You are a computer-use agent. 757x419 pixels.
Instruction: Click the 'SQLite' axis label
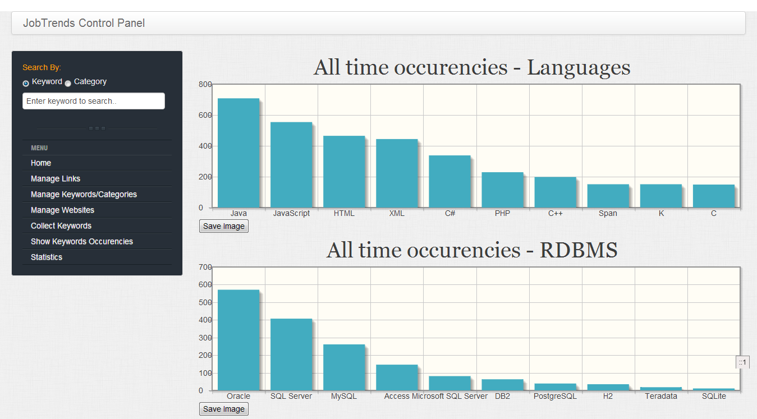714,396
